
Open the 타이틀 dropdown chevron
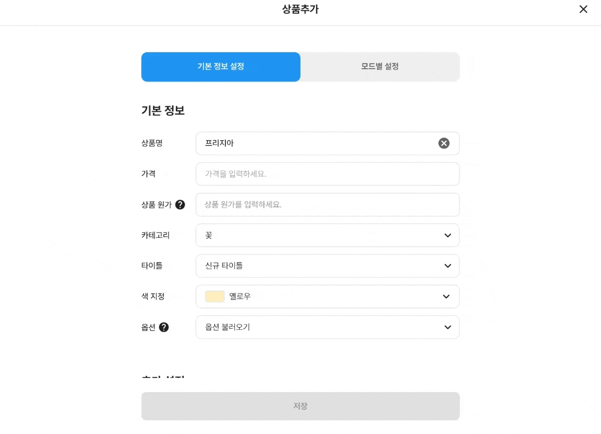click(x=447, y=266)
